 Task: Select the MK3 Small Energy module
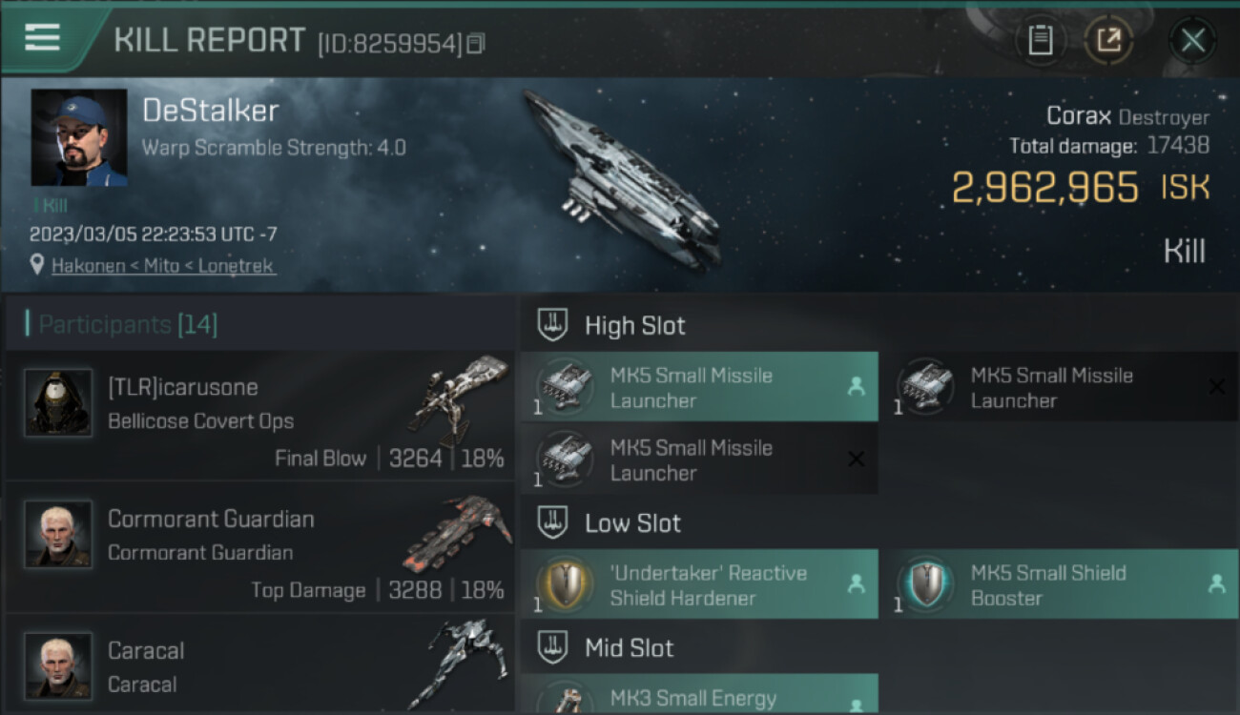(x=699, y=695)
